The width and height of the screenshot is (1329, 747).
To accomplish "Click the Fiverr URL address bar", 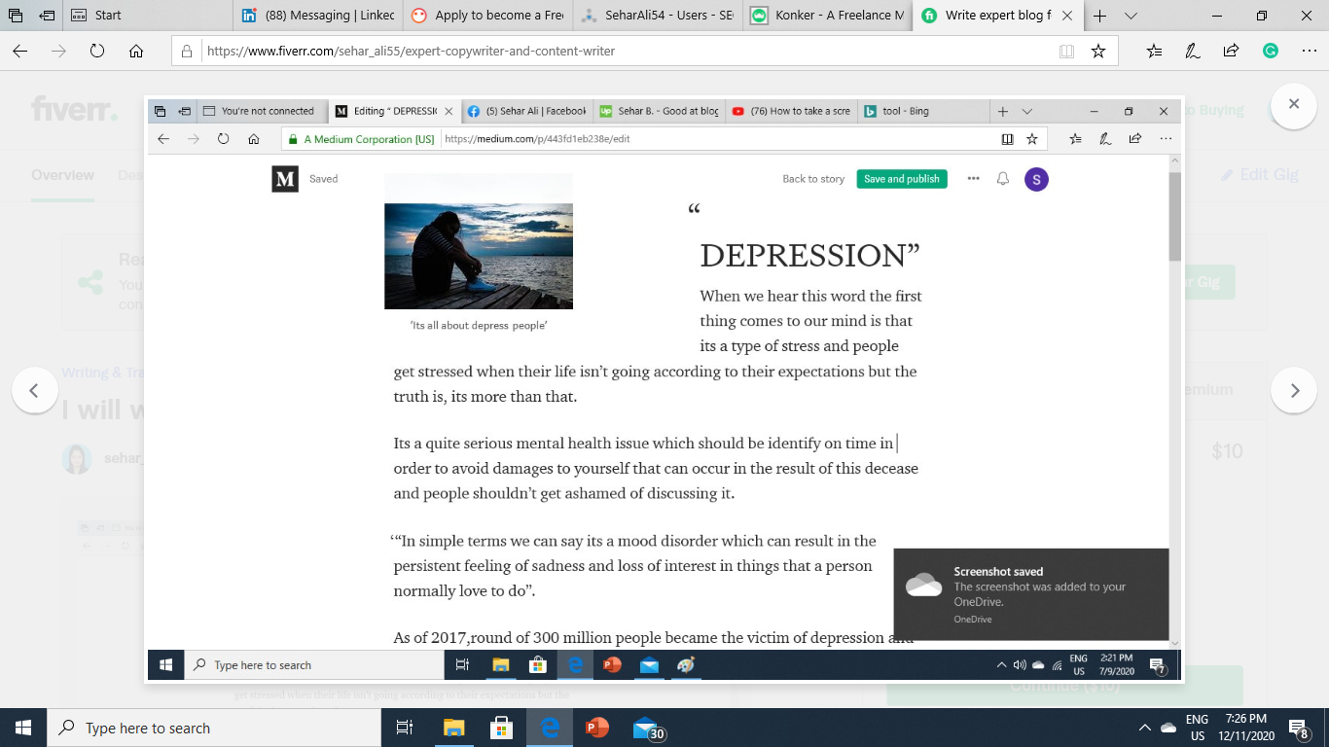I will 623,52.
